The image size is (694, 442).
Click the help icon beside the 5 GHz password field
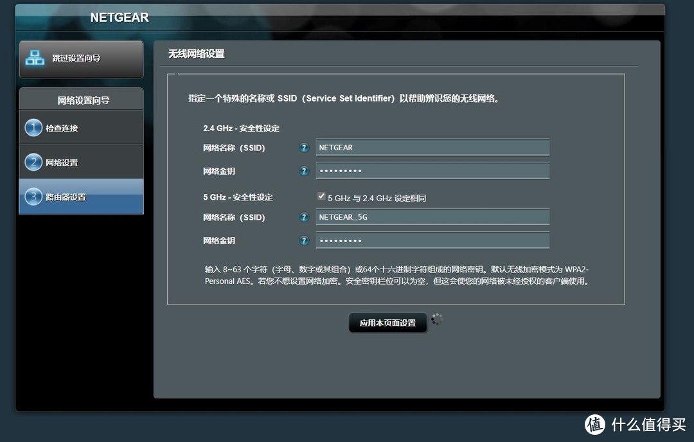pos(303,240)
